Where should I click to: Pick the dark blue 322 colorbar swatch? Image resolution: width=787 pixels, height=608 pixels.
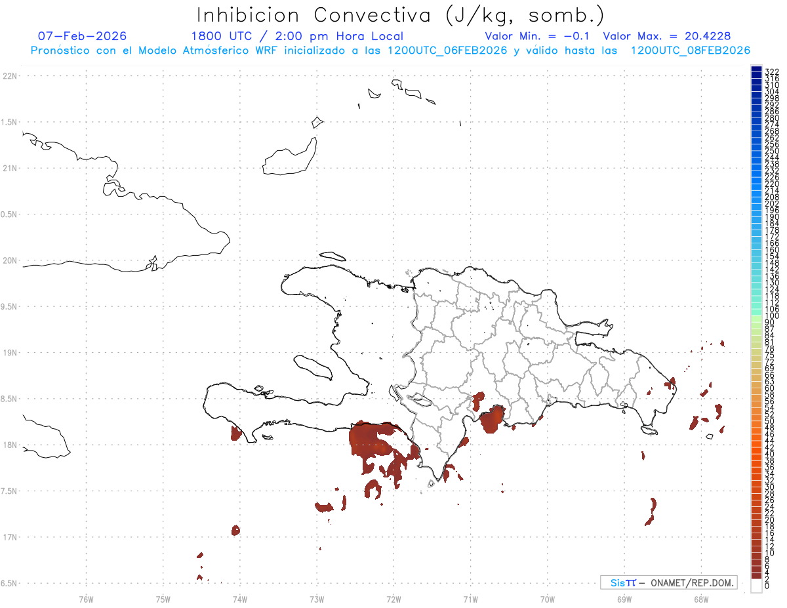(756, 69)
